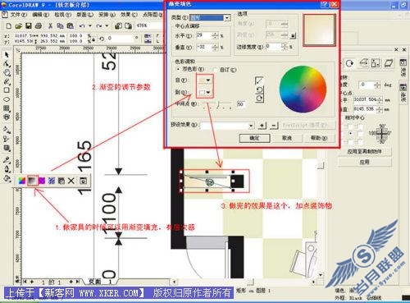The height and width of the screenshot is (303, 410).
Task: Select the Zoom magnifier tool in the toolbox
Action: [7, 72]
